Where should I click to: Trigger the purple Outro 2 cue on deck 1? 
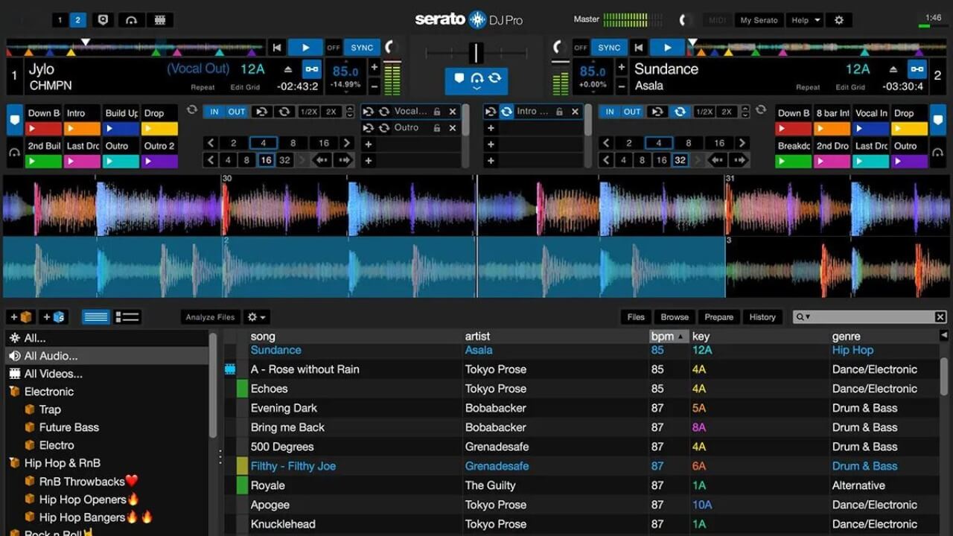(x=159, y=161)
